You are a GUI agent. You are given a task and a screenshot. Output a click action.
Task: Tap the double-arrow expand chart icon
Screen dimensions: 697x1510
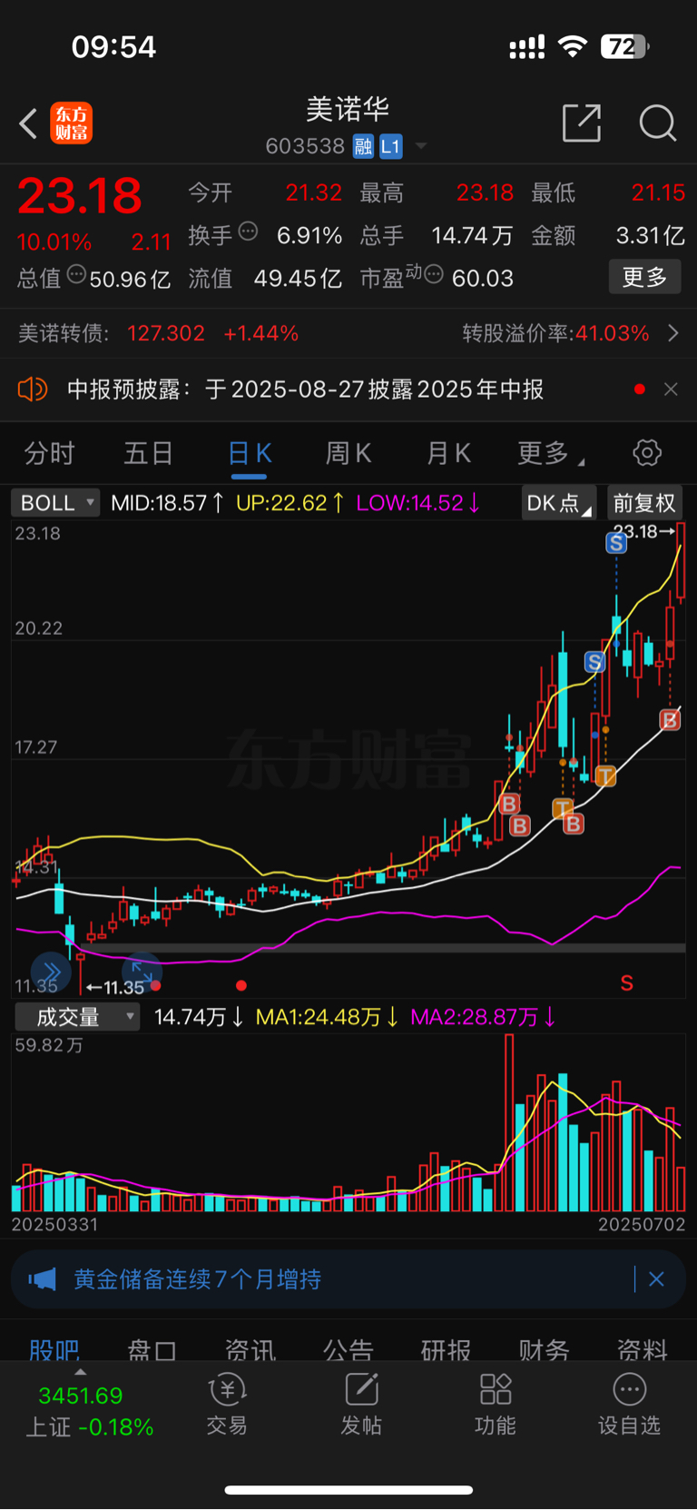50,971
